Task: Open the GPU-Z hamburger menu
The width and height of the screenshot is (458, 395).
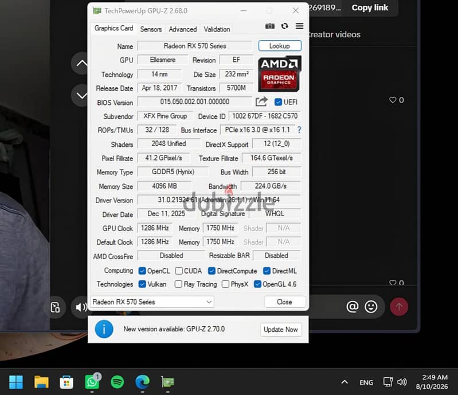Action: (x=299, y=26)
